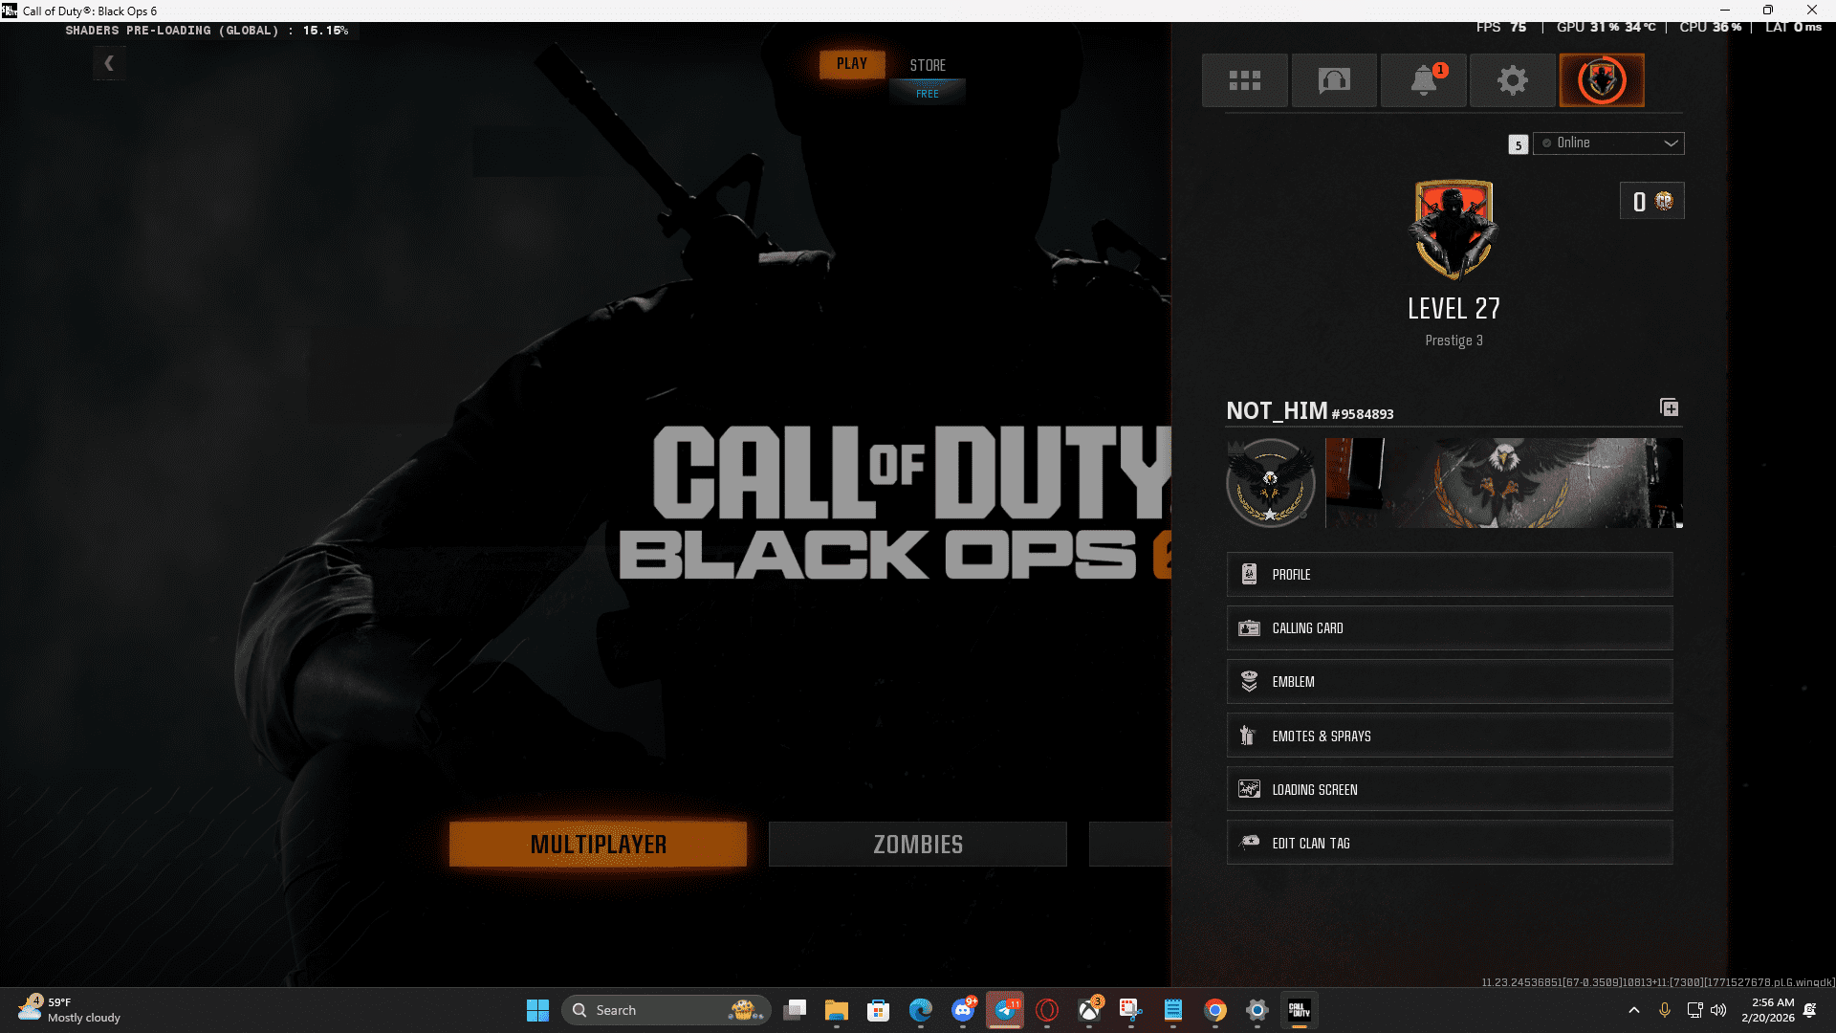Open EDIT CLAN TAG option

pos(1449,844)
